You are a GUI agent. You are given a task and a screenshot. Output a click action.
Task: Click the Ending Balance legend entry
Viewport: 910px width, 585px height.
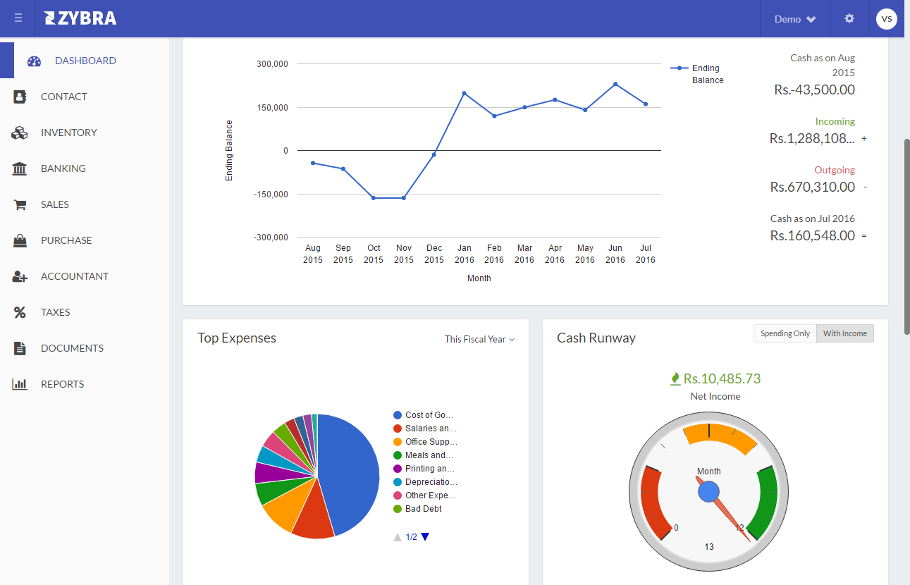pos(698,74)
